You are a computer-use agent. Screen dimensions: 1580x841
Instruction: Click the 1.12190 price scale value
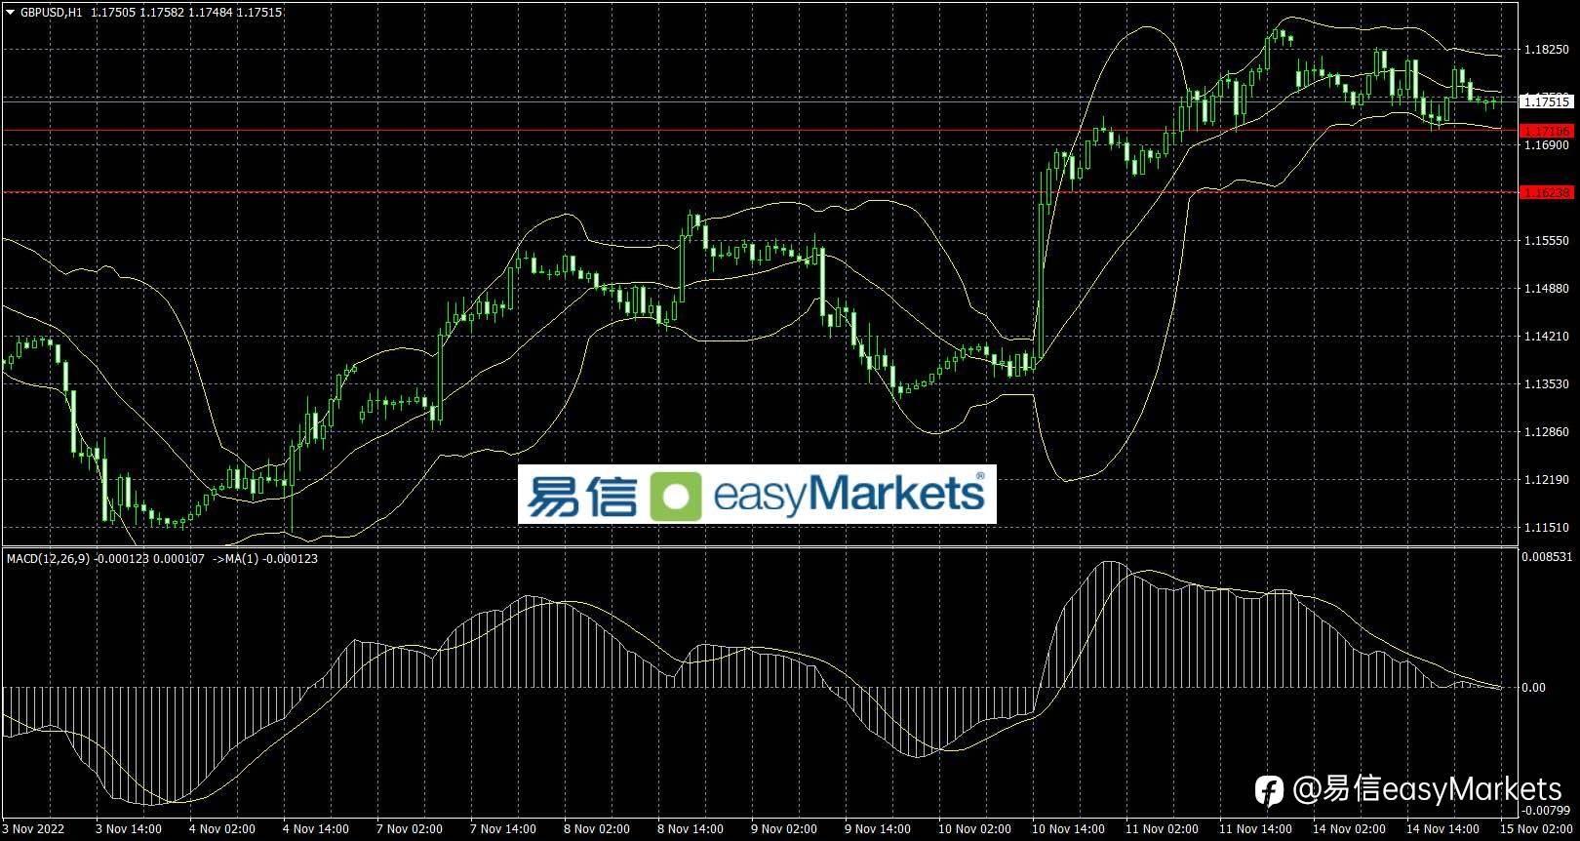[x=1546, y=479]
